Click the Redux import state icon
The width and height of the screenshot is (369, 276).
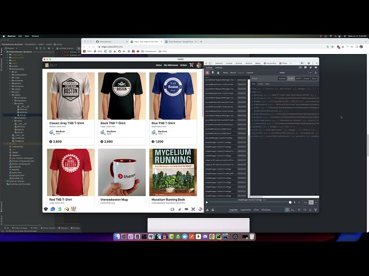[x=213, y=210]
